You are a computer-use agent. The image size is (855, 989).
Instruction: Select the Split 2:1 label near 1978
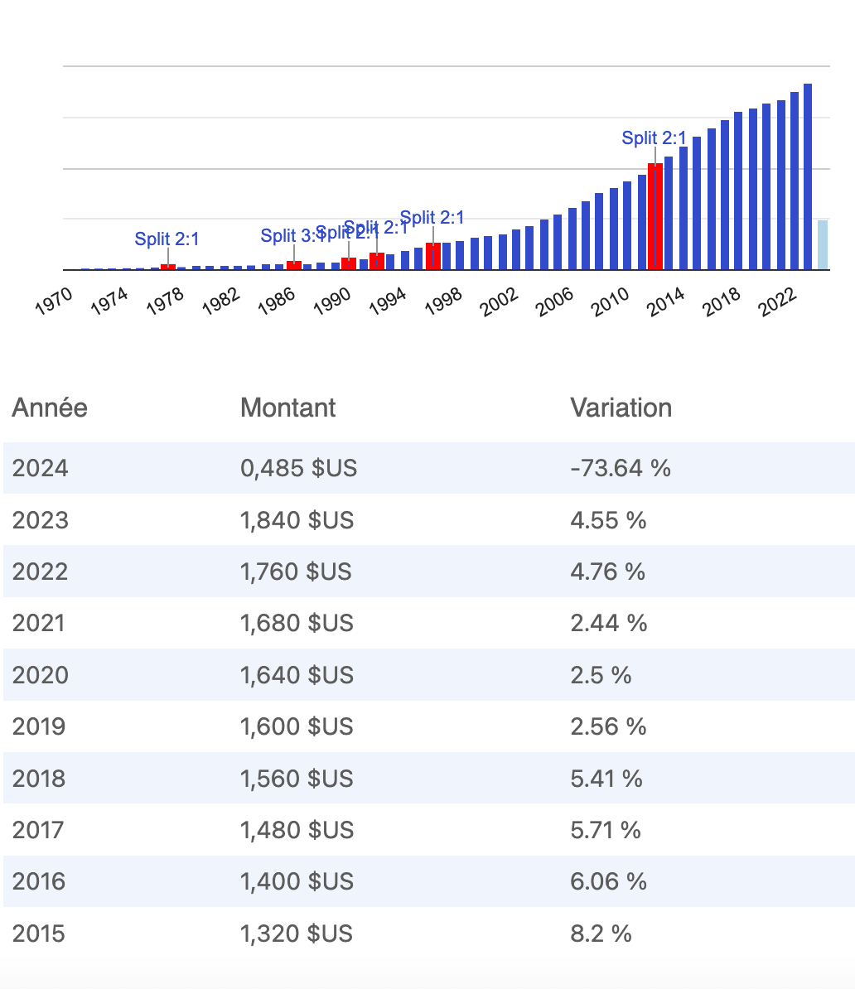click(167, 239)
